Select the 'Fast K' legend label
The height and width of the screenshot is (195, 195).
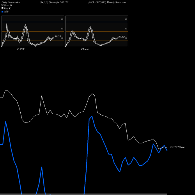click(7, 9)
